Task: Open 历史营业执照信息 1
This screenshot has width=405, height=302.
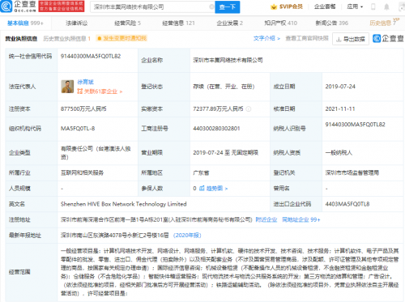Action: tap(66, 39)
